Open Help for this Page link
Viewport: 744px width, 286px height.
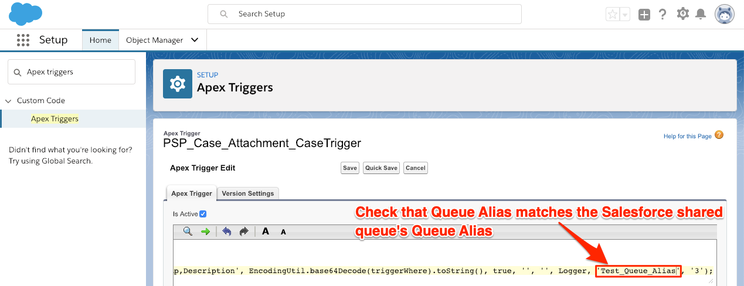click(687, 136)
